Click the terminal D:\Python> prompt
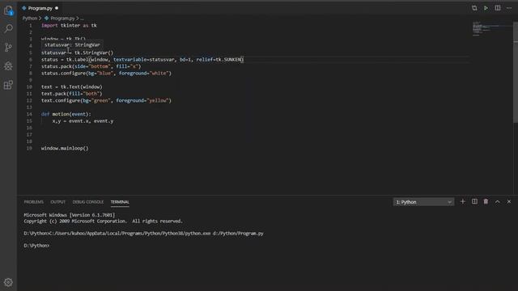Image resolution: width=518 pixels, height=291 pixels. tap(36, 246)
